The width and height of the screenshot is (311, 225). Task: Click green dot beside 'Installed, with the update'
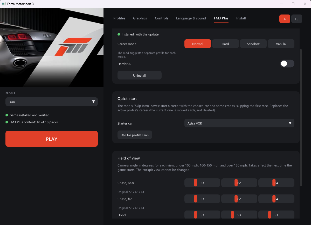click(119, 34)
